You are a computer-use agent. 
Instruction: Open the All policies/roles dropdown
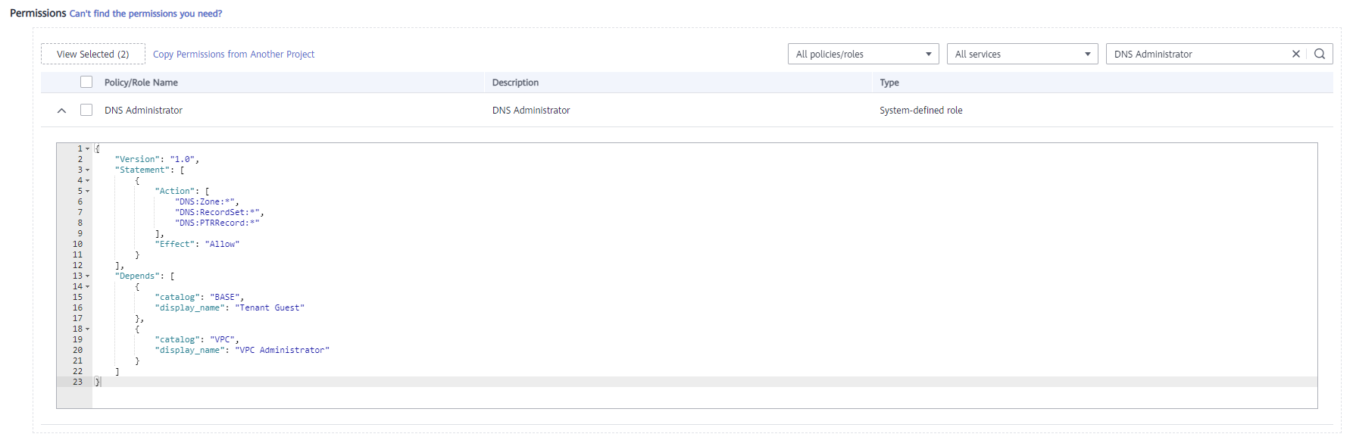click(x=863, y=54)
